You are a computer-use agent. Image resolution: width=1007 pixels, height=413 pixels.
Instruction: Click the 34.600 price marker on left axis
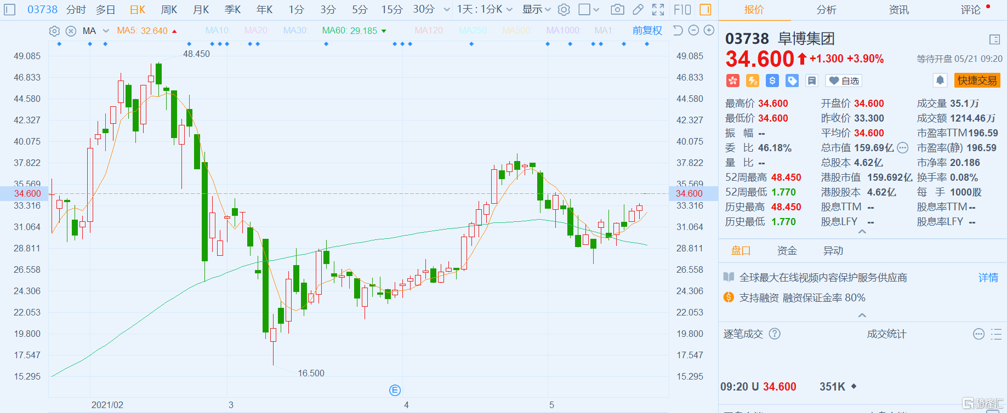pos(27,193)
